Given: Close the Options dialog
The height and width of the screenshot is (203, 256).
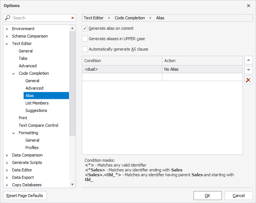Looking at the screenshot, I should coord(249,6).
